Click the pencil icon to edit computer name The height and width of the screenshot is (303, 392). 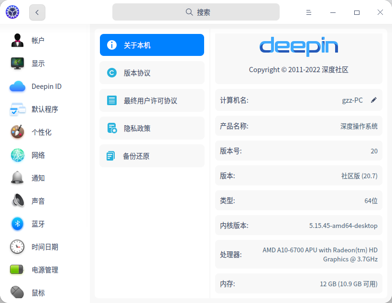[x=374, y=100]
